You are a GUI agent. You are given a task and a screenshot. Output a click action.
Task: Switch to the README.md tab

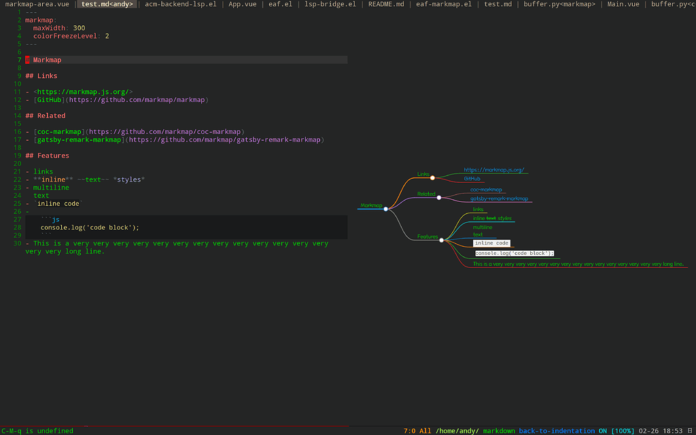click(x=385, y=3)
